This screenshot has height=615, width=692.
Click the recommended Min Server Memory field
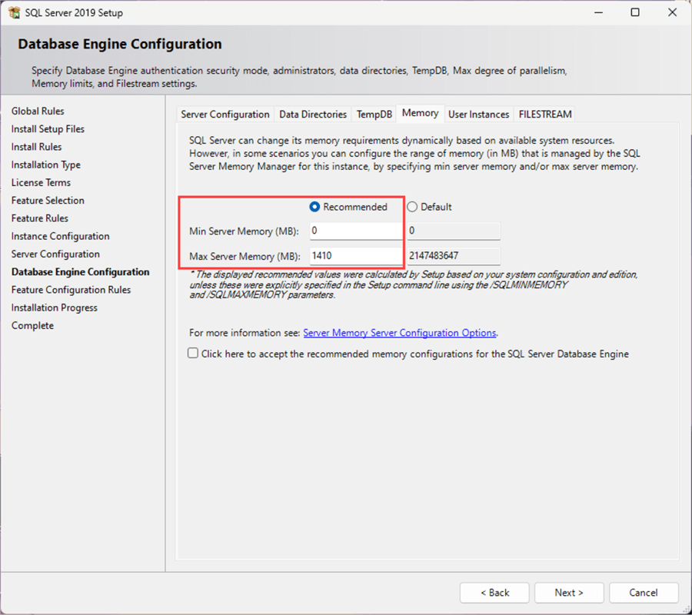pos(356,231)
